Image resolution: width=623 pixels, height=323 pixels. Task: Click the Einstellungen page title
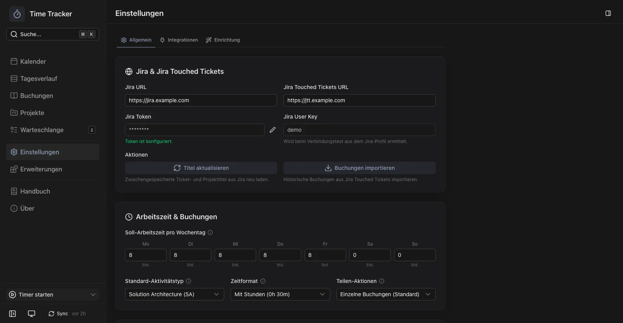click(139, 13)
